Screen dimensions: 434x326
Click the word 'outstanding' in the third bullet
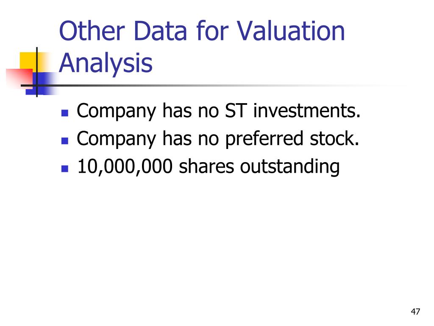point(290,167)
